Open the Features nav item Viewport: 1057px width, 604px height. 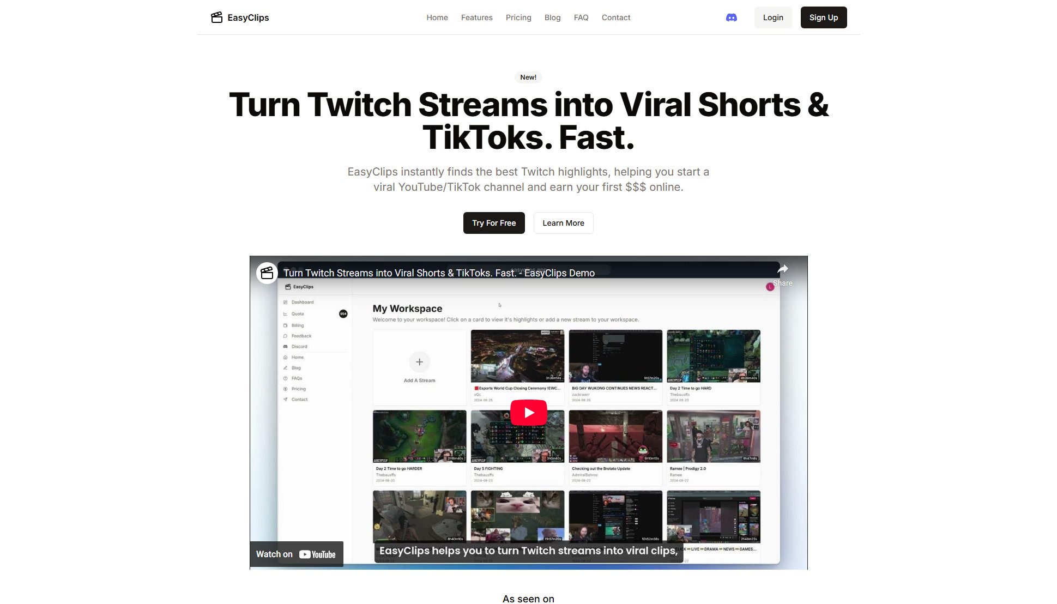[x=476, y=17]
